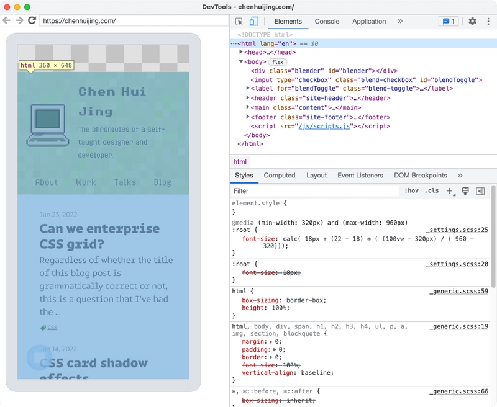Click the pixel computer logo
This screenshot has width=497, height=407.
[48, 125]
